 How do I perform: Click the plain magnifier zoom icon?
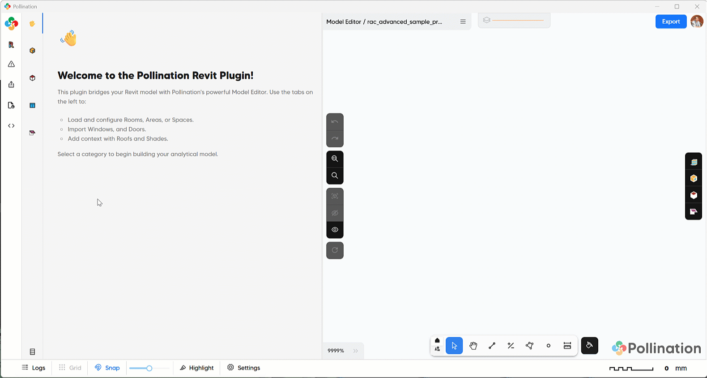click(335, 176)
